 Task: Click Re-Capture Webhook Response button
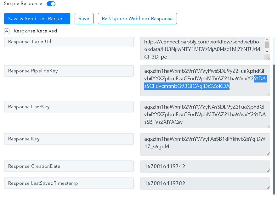[137, 19]
